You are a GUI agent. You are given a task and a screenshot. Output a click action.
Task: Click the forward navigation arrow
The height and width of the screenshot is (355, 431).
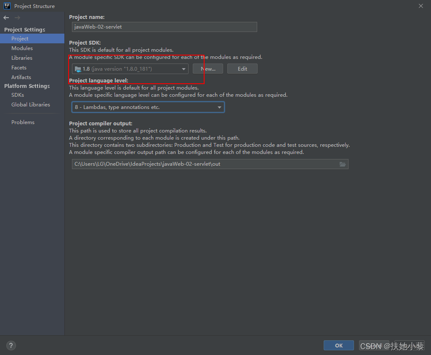coord(17,18)
